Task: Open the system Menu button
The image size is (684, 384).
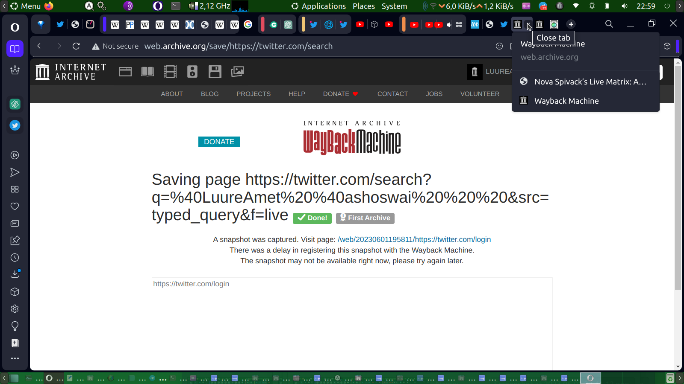Action: tap(25, 6)
